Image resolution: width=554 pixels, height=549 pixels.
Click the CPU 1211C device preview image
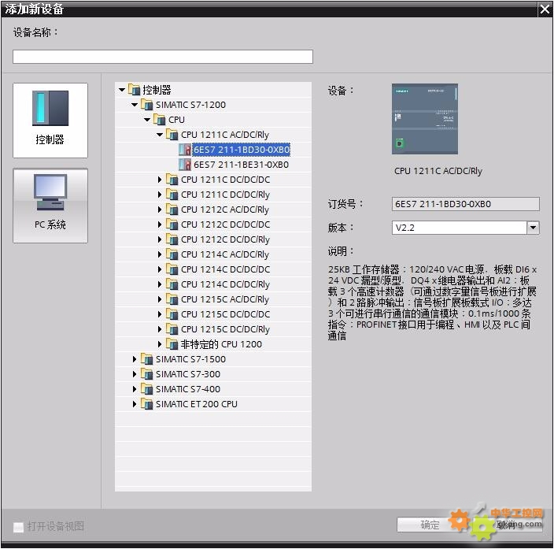point(425,119)
